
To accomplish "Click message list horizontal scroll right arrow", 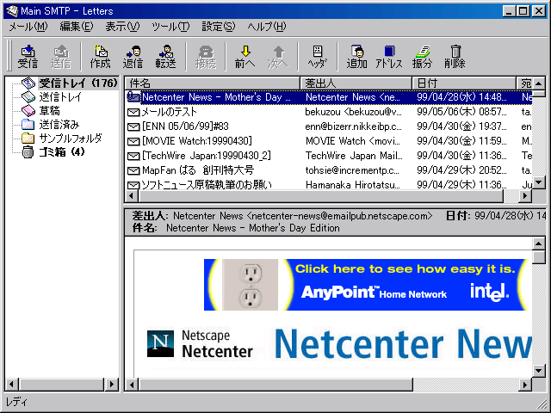I will pos(525,195).
